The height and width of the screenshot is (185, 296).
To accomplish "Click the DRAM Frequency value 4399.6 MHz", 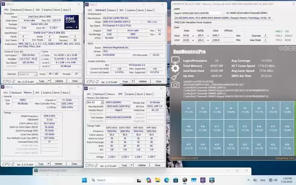I will coord(49,116).
